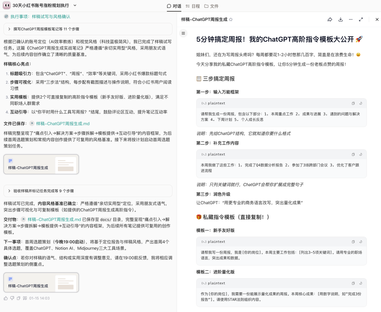Viewport: 381px width, 312px height.
Task: Switch to the 文件 tab
Action: point(211,6)
